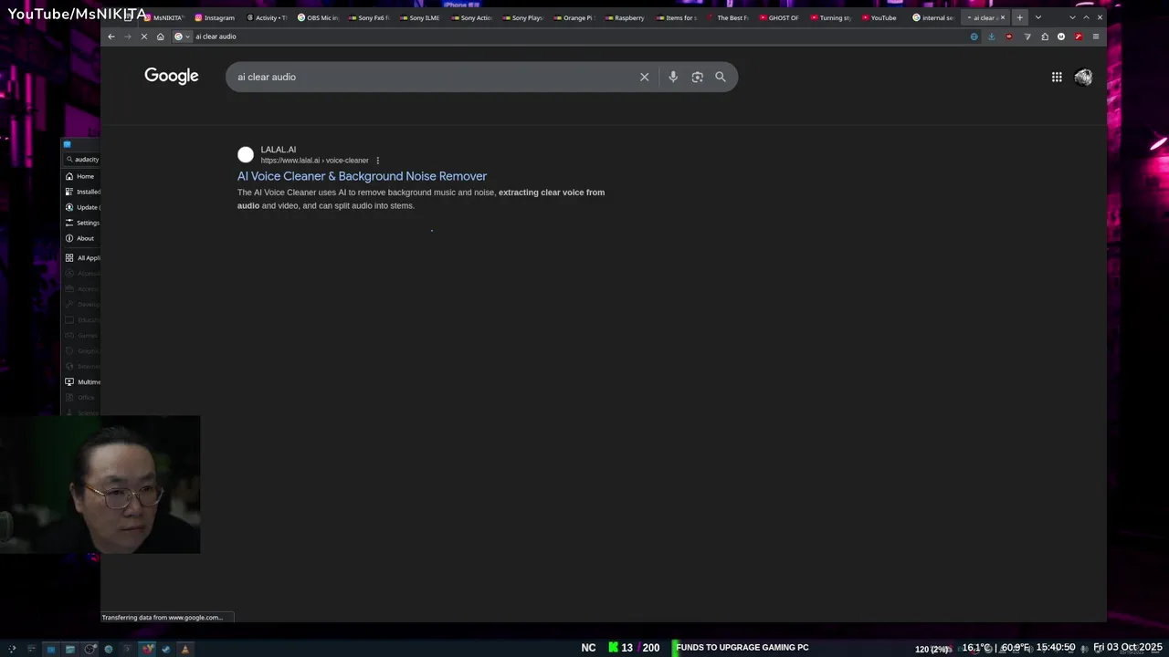Click the 15:40:50 clock in the panel
The image size is (1169, 657).
pos(1056,647)
